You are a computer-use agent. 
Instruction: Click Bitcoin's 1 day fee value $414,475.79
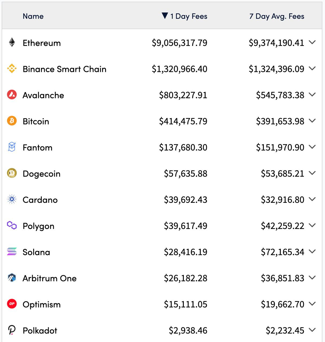coord(183,121)
